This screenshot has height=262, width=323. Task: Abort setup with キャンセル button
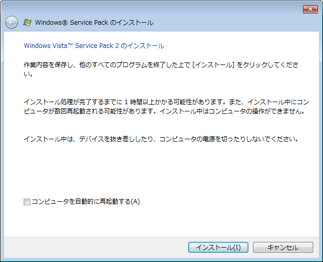point(283,248)
